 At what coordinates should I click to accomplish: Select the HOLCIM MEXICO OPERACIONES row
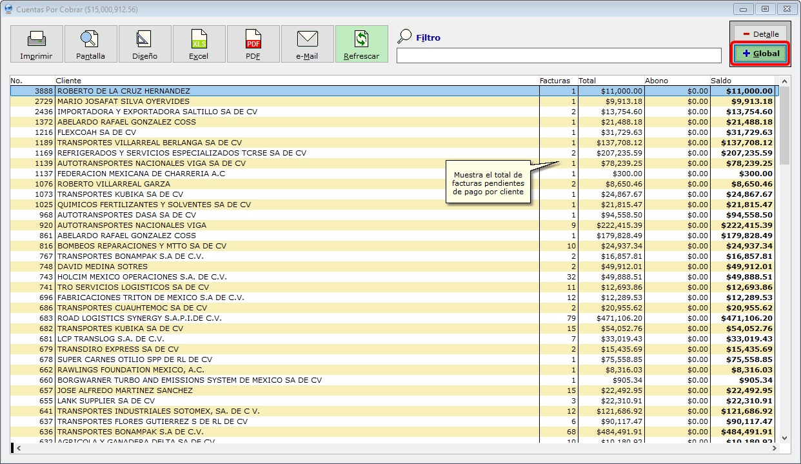[x=142, y=277]
